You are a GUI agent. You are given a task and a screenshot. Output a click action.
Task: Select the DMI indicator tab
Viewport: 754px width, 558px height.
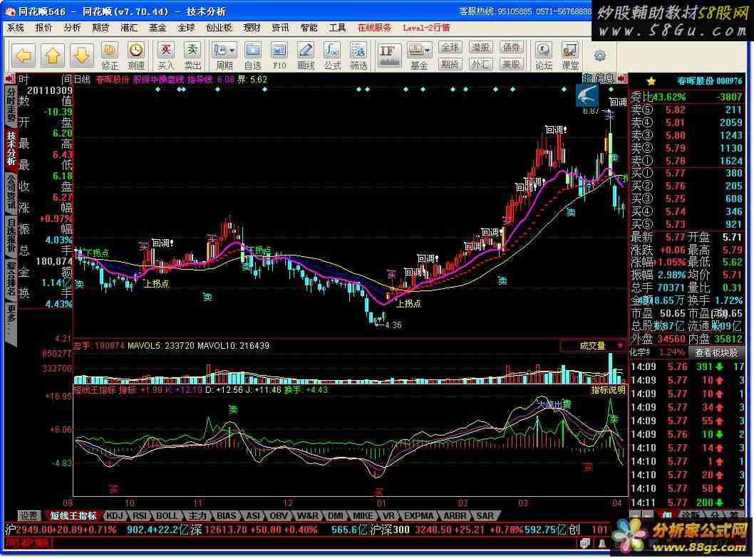(x=335, y=516)
